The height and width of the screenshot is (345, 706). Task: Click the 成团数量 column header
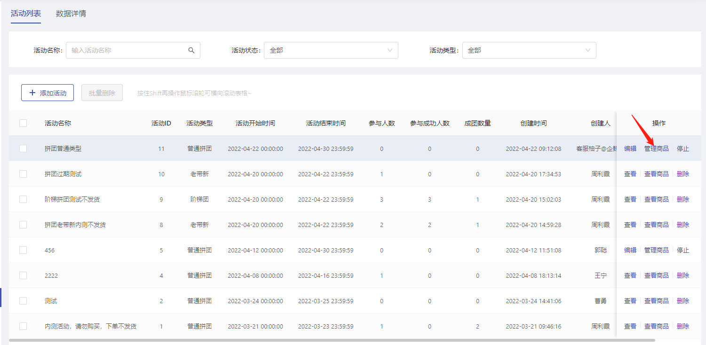tap(478, 123)
